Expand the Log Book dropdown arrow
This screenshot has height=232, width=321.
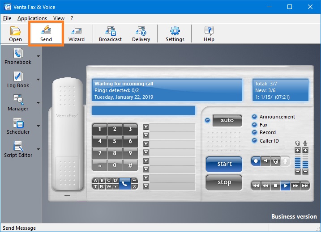tap(39, 80)
